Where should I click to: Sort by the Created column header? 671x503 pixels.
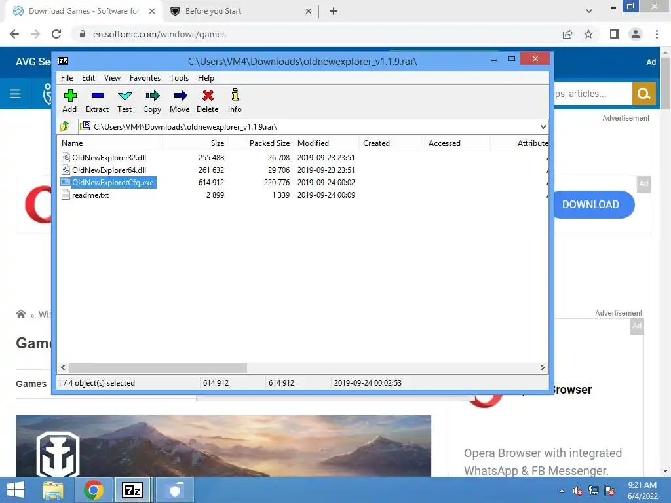click(391, 143)
